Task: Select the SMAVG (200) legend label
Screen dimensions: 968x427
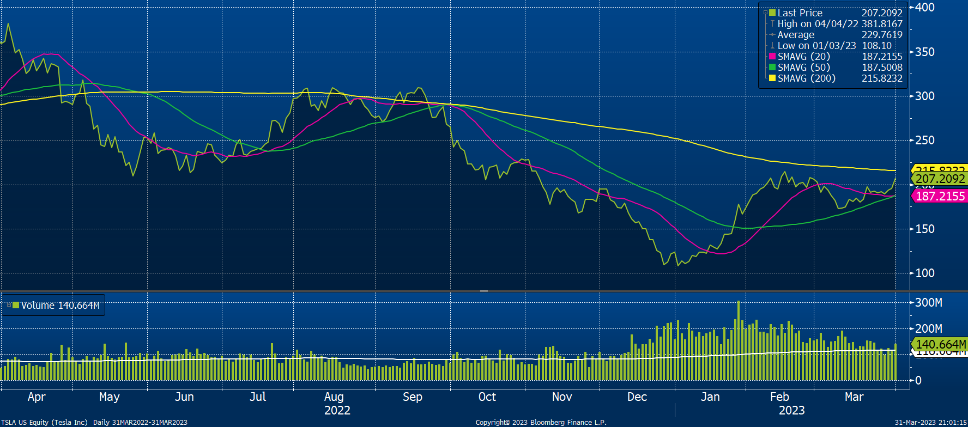Action: [806, 78]
